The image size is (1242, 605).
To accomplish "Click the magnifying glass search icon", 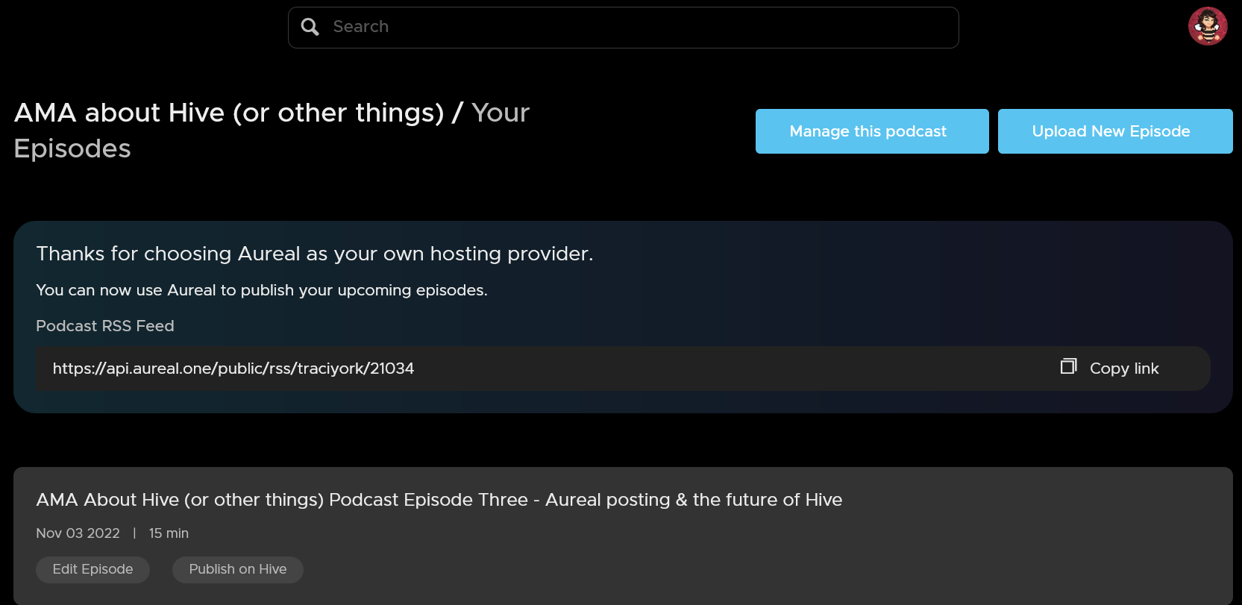I will click(310, 27).
